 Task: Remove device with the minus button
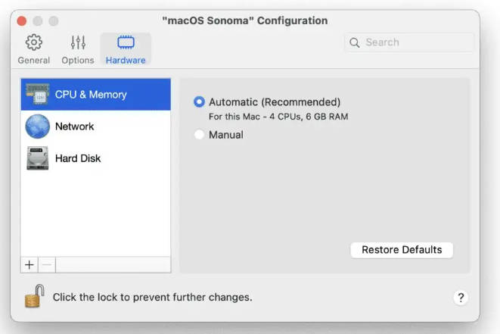click(x=47, y=265)
